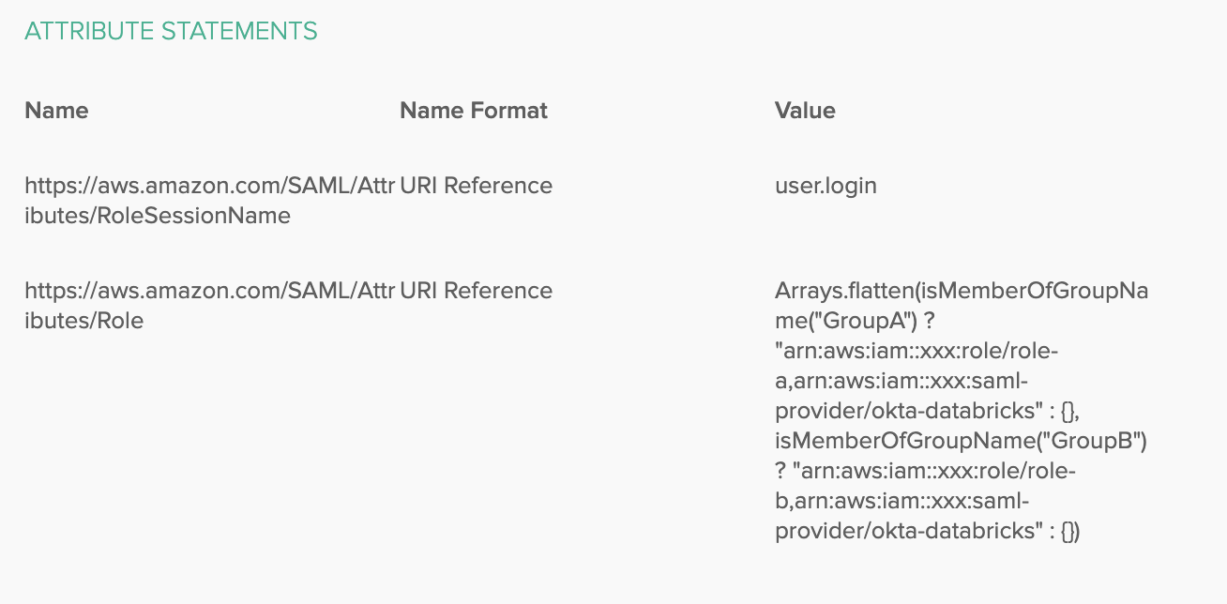
Task: Click the me("GroupA") ? condition line
Action: click(854, 321)
